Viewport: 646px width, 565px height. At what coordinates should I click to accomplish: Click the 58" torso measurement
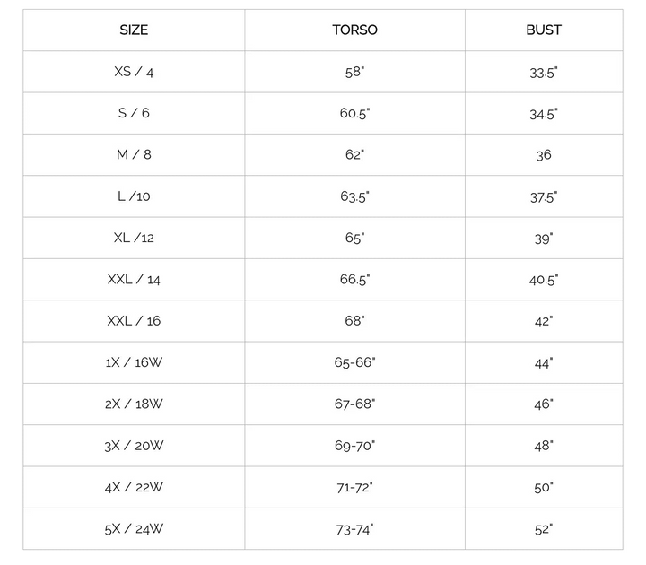point(354,72)
